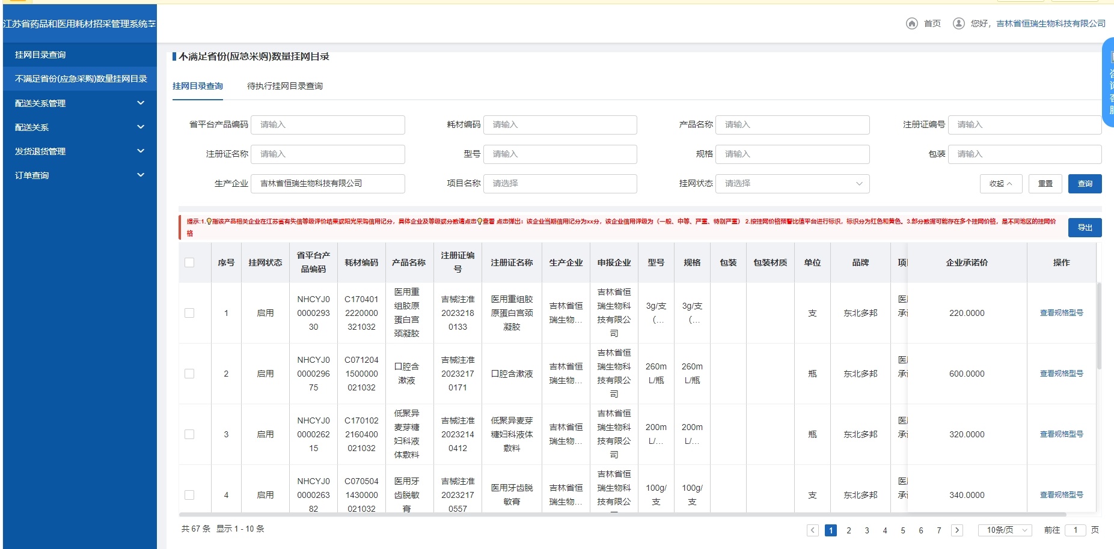This screenshot has width=1114, height=549.
Task: Click the 查询 button
Action: 1085,184
